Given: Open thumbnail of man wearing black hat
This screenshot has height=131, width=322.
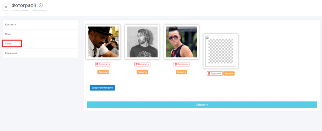Looking at the screenshot, I should [x=103, y=42].
